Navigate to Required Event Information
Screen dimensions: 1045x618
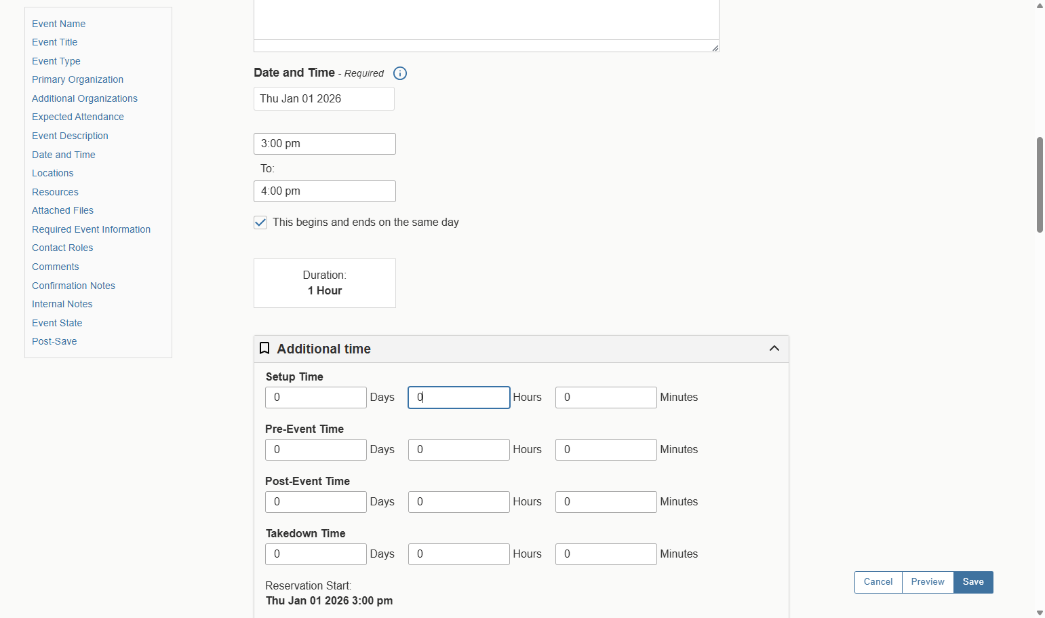click(x=91, y=229)
